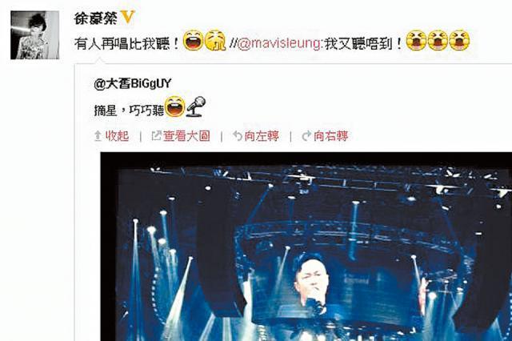Click the microphone emoji in the quoted post
The height and width of the screenshot is (341, 512).
(196, 106)
